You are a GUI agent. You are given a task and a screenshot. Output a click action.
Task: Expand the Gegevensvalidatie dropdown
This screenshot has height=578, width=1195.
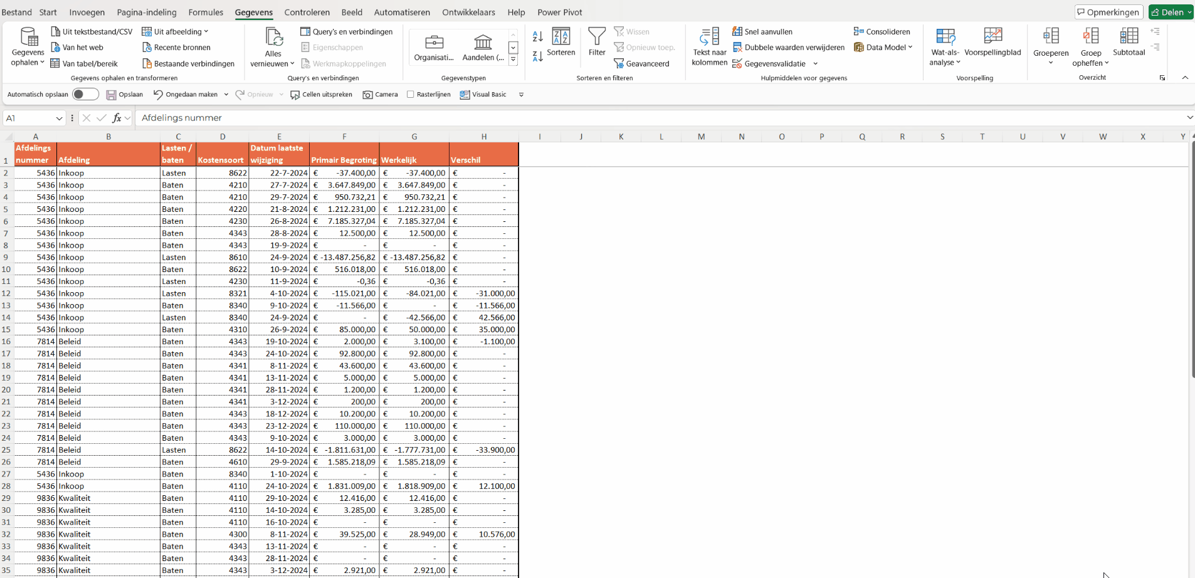[x=816, y=63]
